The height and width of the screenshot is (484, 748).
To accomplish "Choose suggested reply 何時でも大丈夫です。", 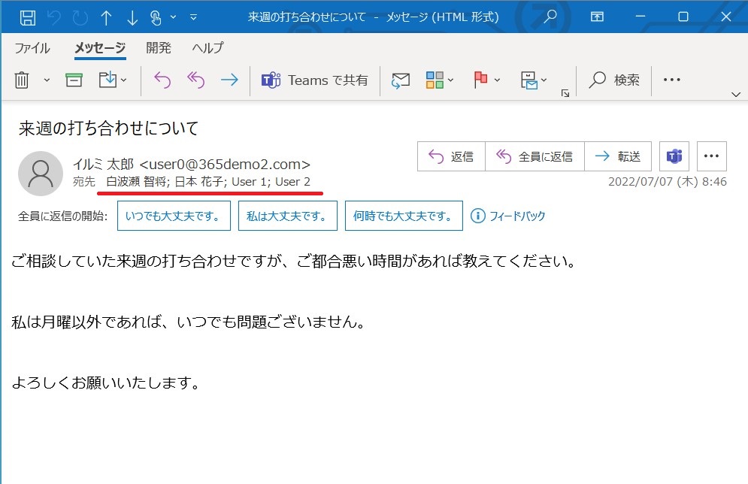I will 404,216.
